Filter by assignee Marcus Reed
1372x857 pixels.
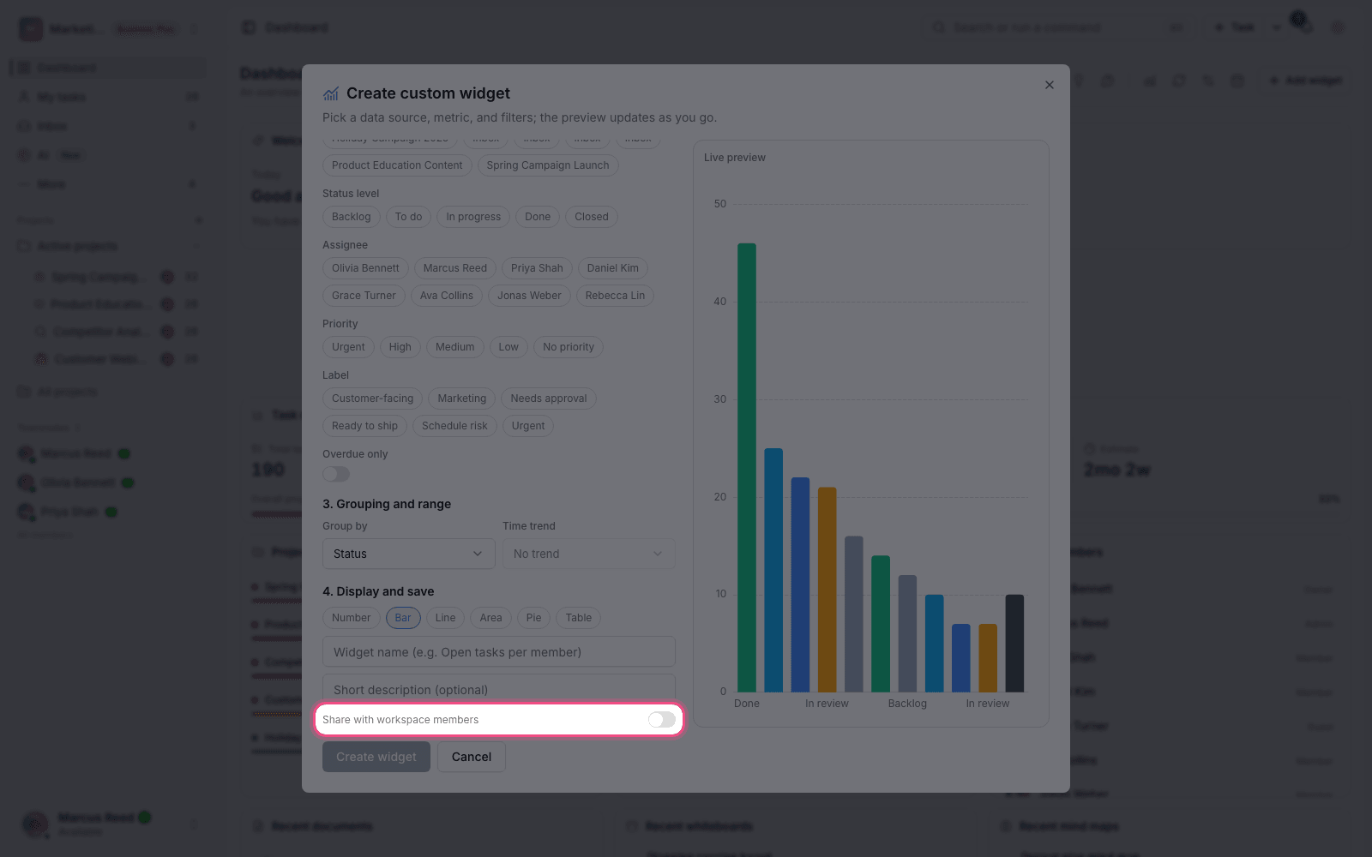pyautogui.click(x=455, y=268)
